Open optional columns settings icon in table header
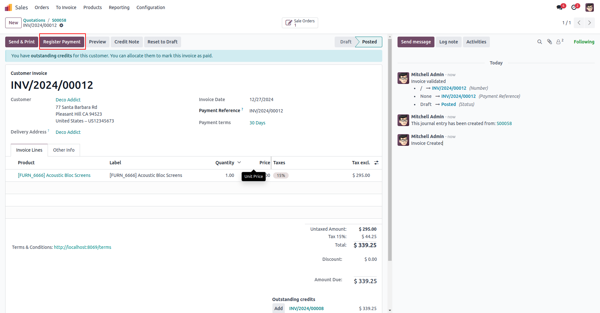This screenshot has height=313, width=600. [376, 163]
